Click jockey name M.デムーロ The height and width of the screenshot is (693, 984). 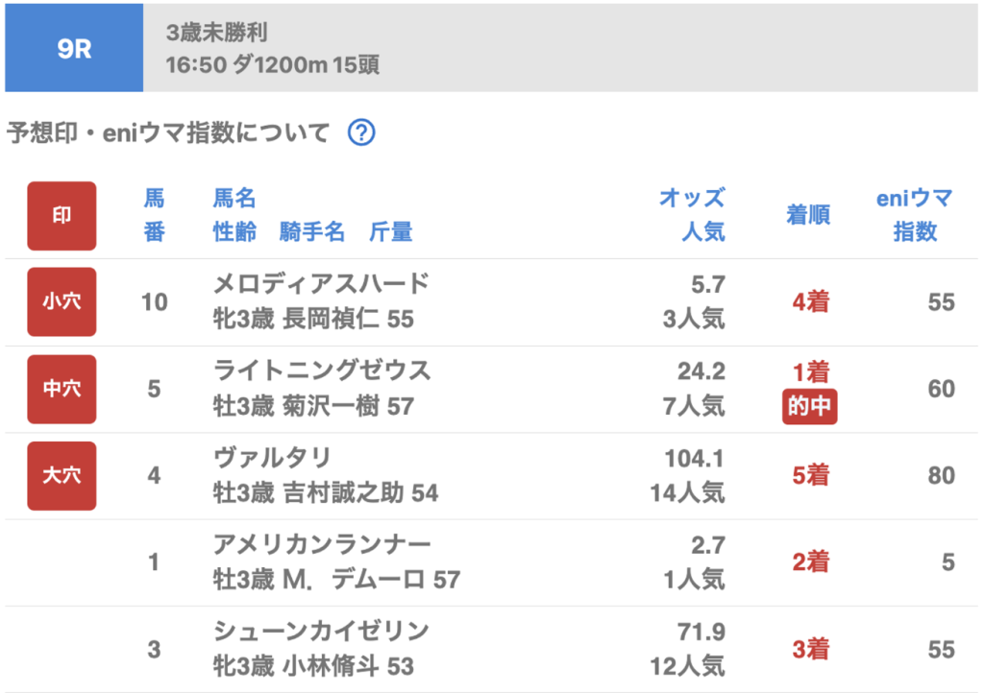click(x=370, y=580)
